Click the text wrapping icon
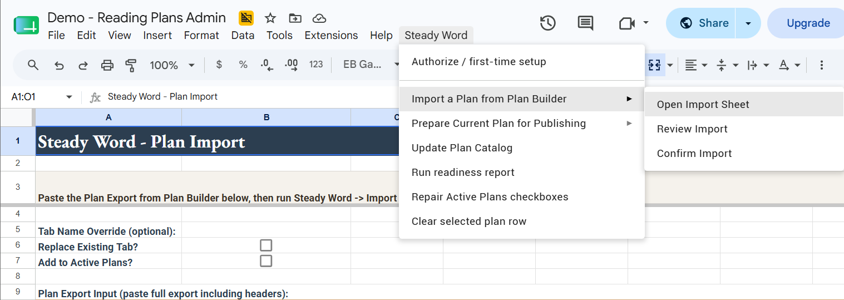This screenshot has width=844, height=300. (752, 65)
